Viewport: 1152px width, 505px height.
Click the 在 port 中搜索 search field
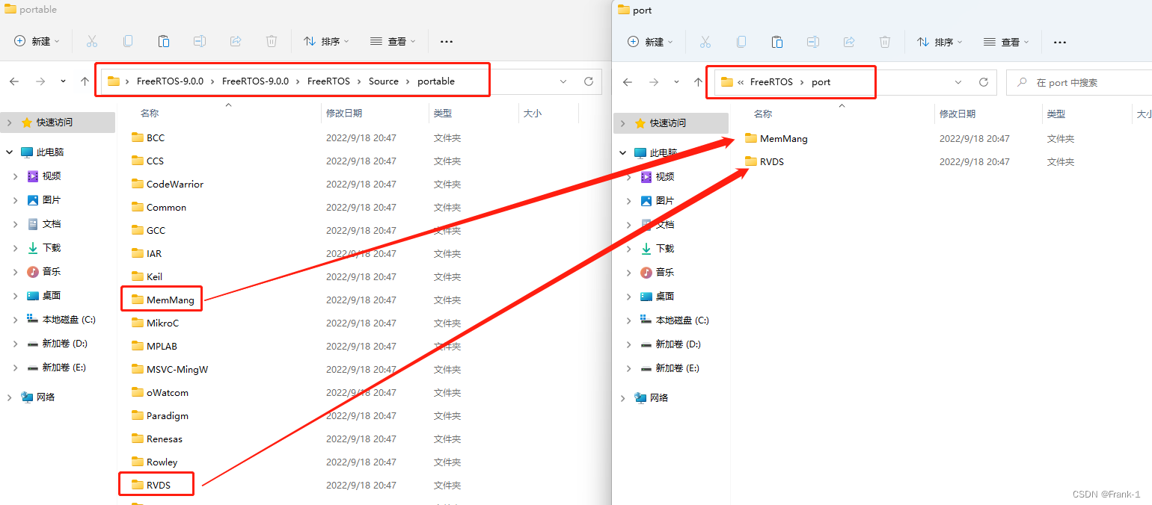coord(1078,82)
